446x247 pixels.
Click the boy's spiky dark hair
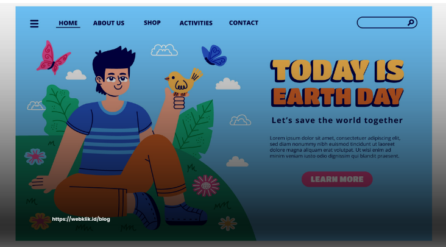pyautogui.click(x=113, y=61)
